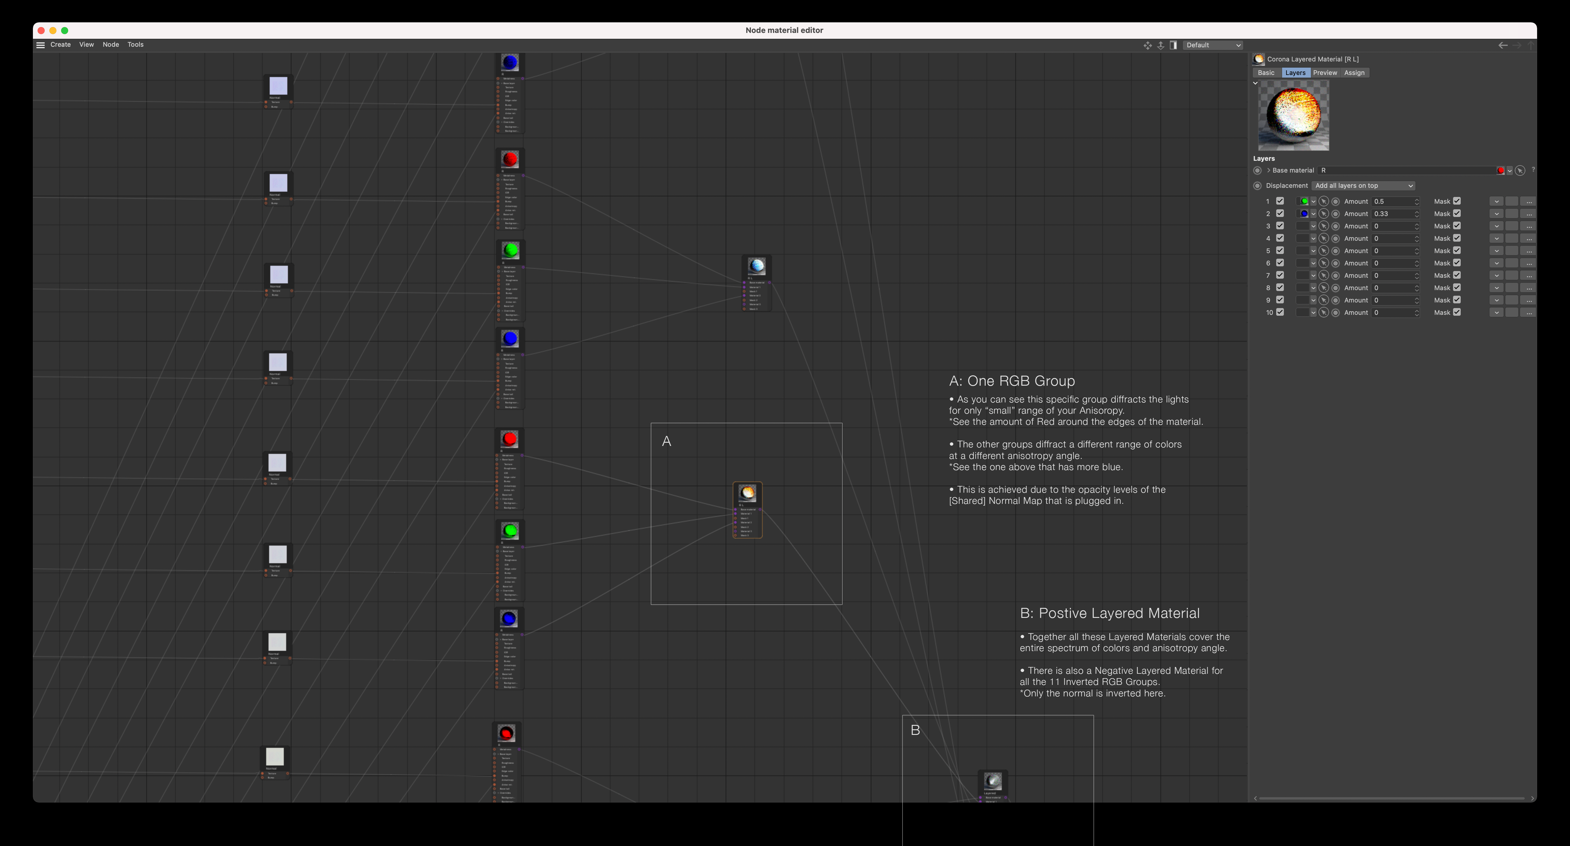This screenshot has height=846, width=1570.
Task: Uncheck layer 7 enable checkbox
Action: click(1280, 275)
